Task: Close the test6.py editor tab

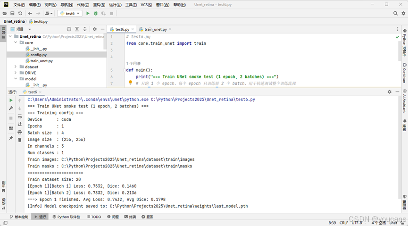Action: (133, 29)
